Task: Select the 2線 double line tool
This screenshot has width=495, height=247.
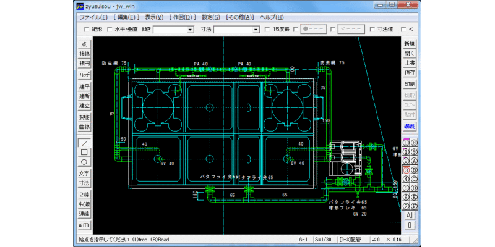Action: [84, 195]
